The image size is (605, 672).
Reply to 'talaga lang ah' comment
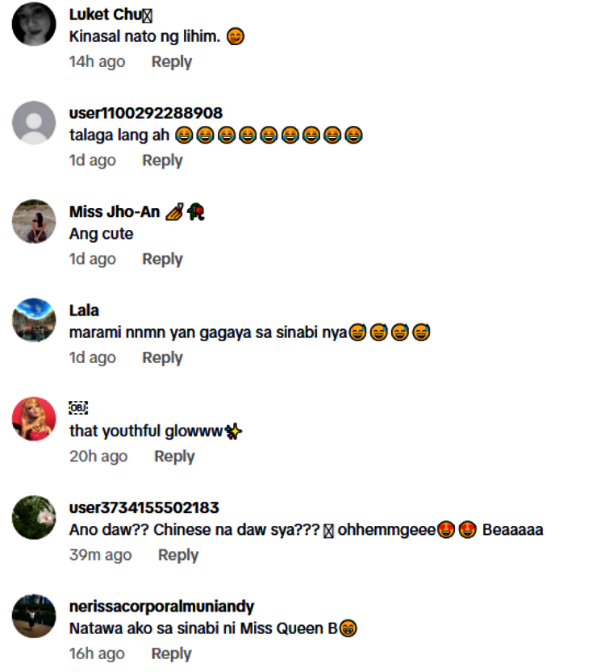click(162, 161)
